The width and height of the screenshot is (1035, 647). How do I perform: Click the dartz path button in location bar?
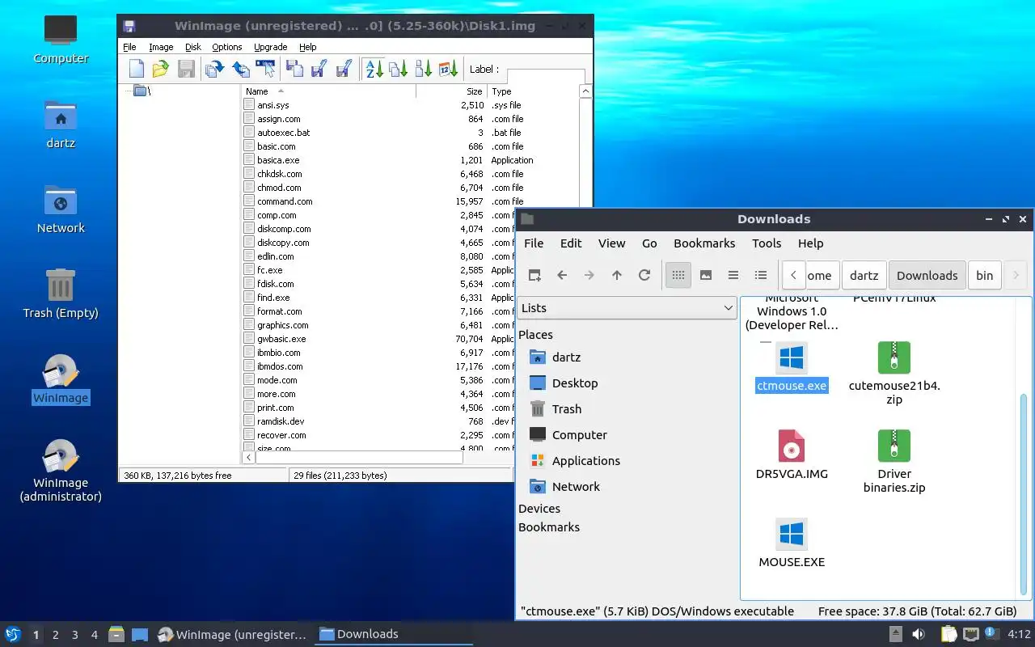point(864,275)
